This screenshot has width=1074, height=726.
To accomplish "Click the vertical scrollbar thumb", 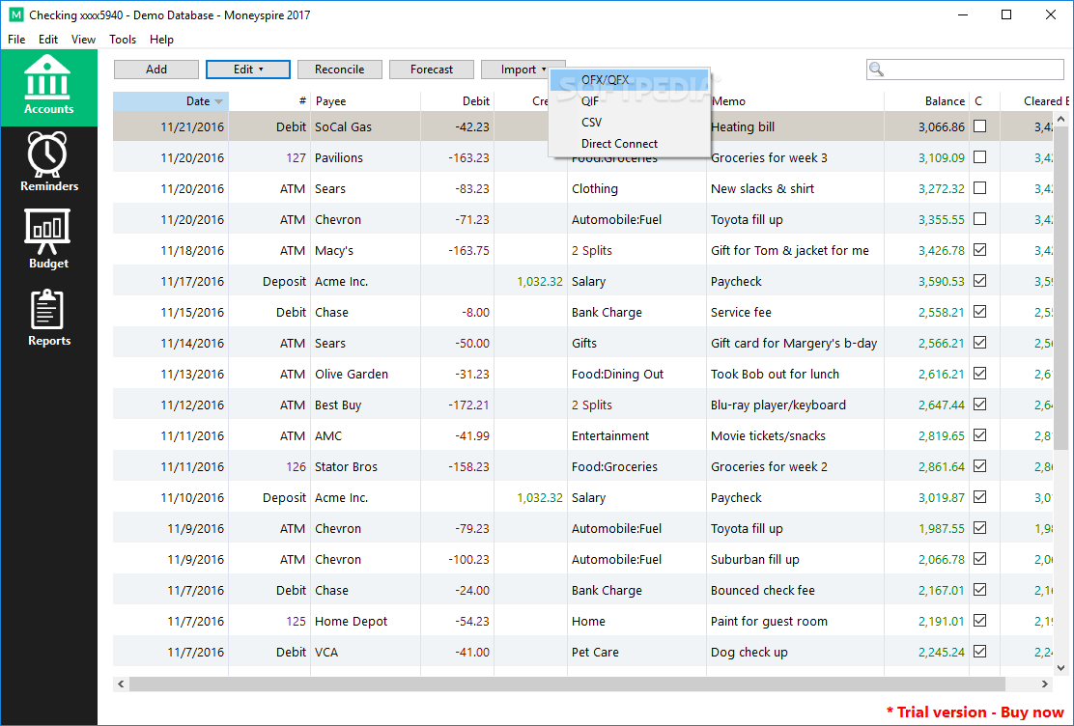I will tap(1061, 288).
